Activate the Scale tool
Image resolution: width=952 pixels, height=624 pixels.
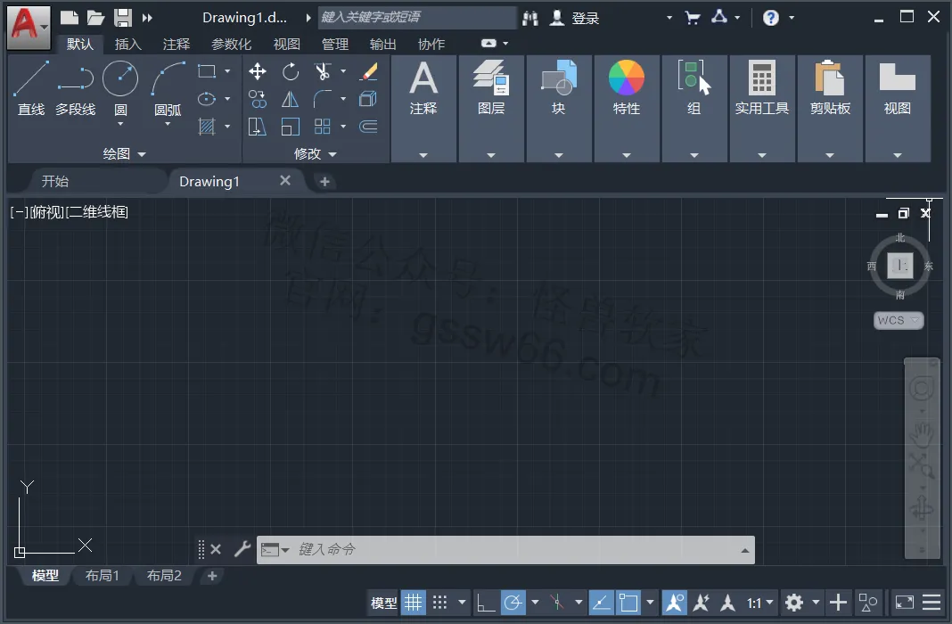click(x=291, y=127)
